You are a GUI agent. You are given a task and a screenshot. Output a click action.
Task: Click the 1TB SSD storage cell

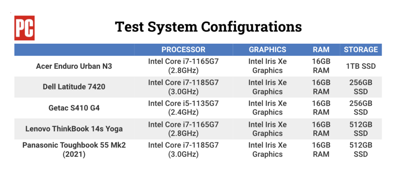tap(361, 66)
